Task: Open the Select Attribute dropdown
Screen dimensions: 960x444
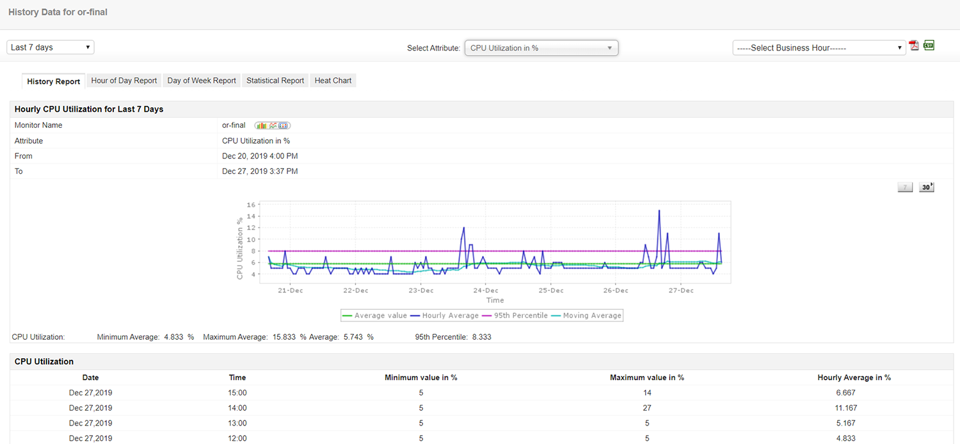Action: (x=541, y=48)
